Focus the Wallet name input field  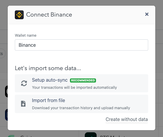click(81, 45)
